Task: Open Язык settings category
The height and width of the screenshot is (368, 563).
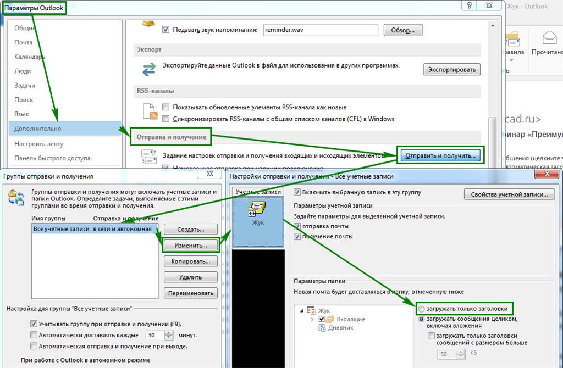Action: [21, 114]
